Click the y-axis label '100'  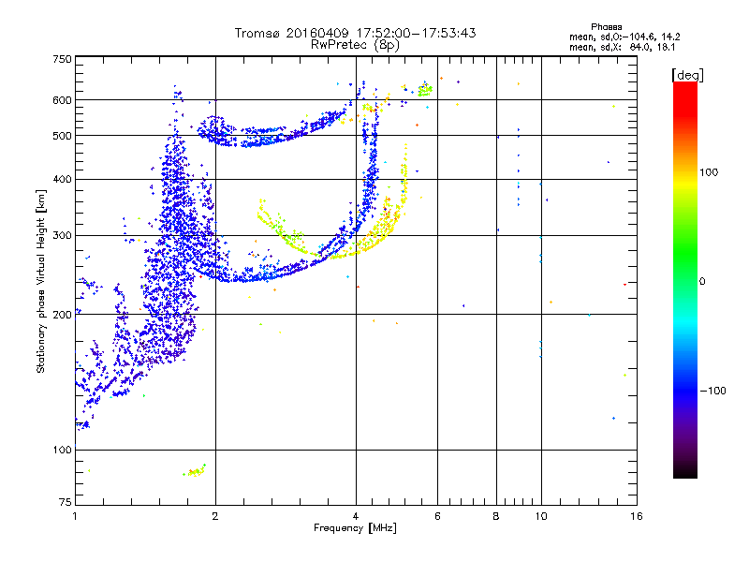(x=62, y=451)
